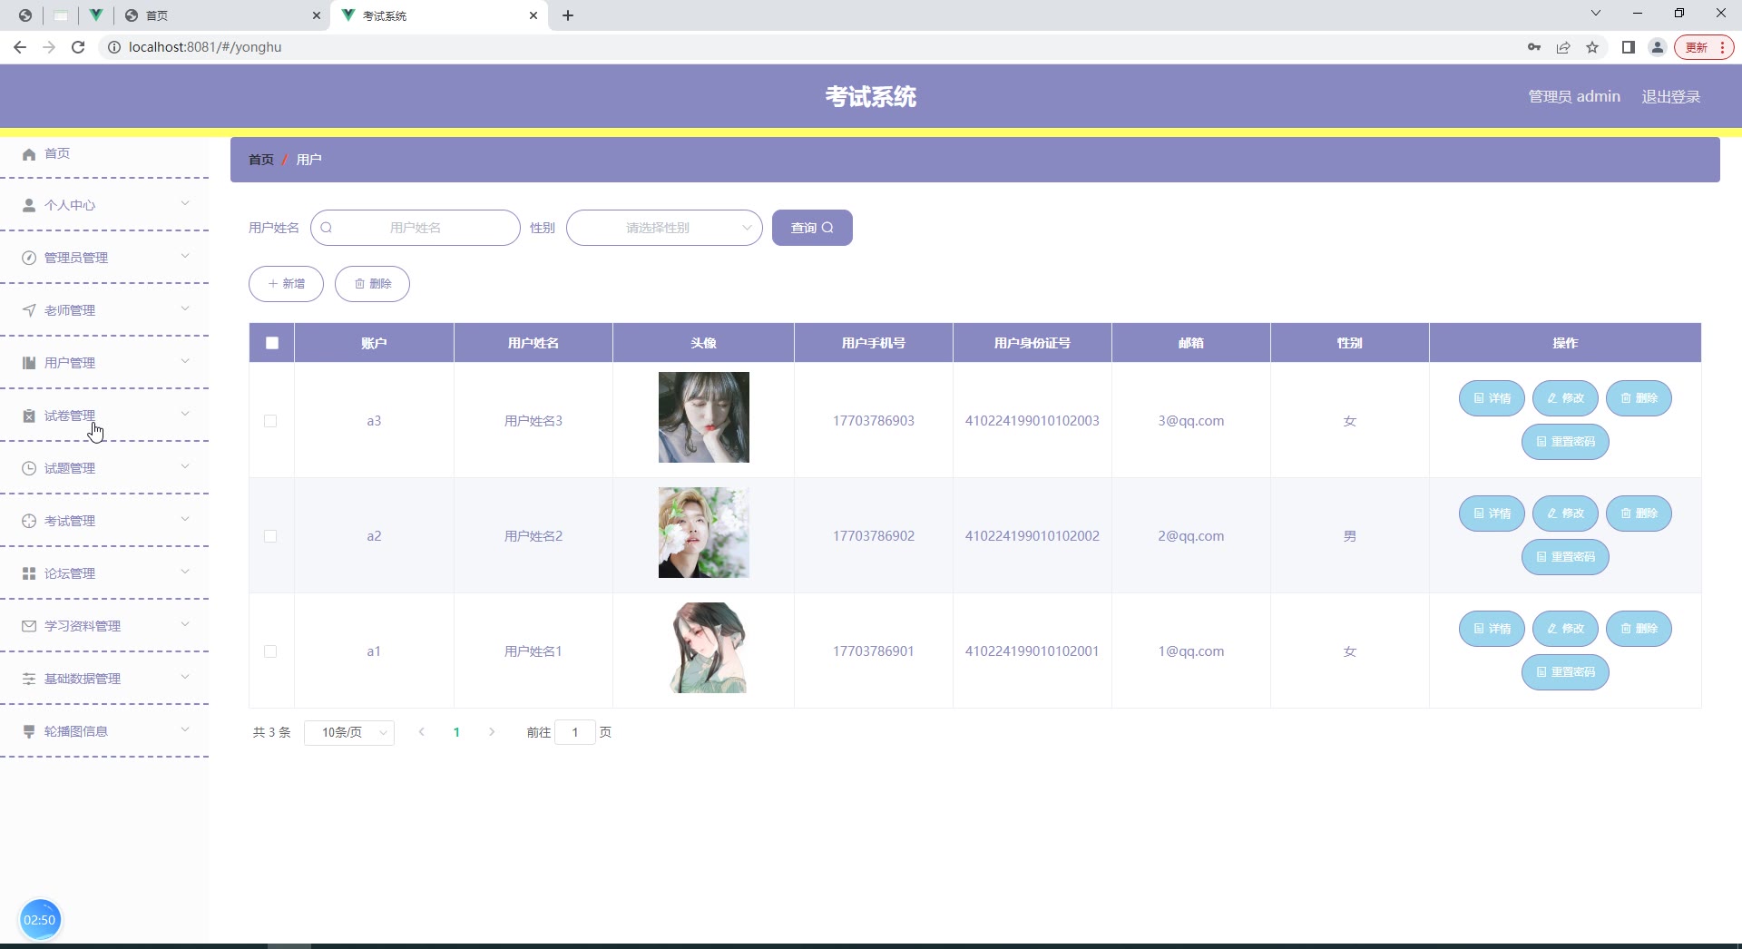Click 退出登录 to log out

point(1670,97)
